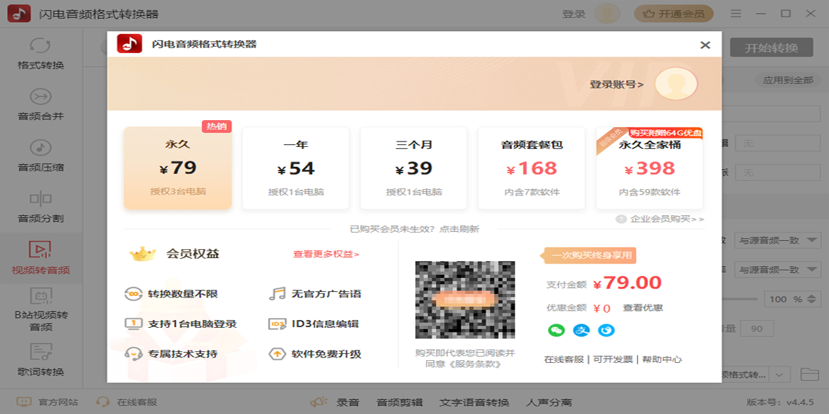Click the avatar beside 登录账号 in dialog

coord(676,84)
